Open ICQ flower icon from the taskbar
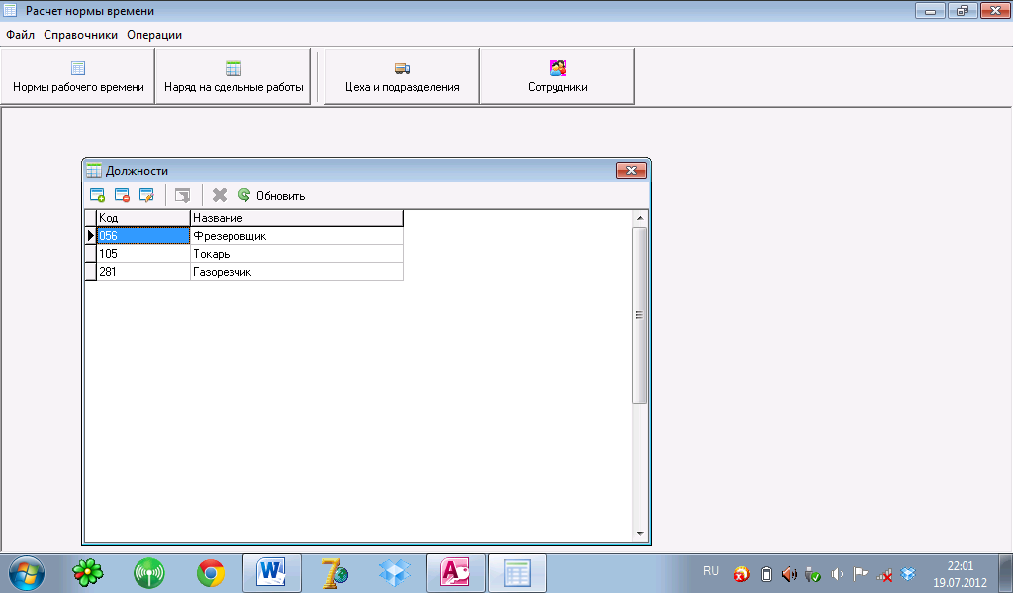The width and height of the screenshot is (1013, 593). coord(88,573)
